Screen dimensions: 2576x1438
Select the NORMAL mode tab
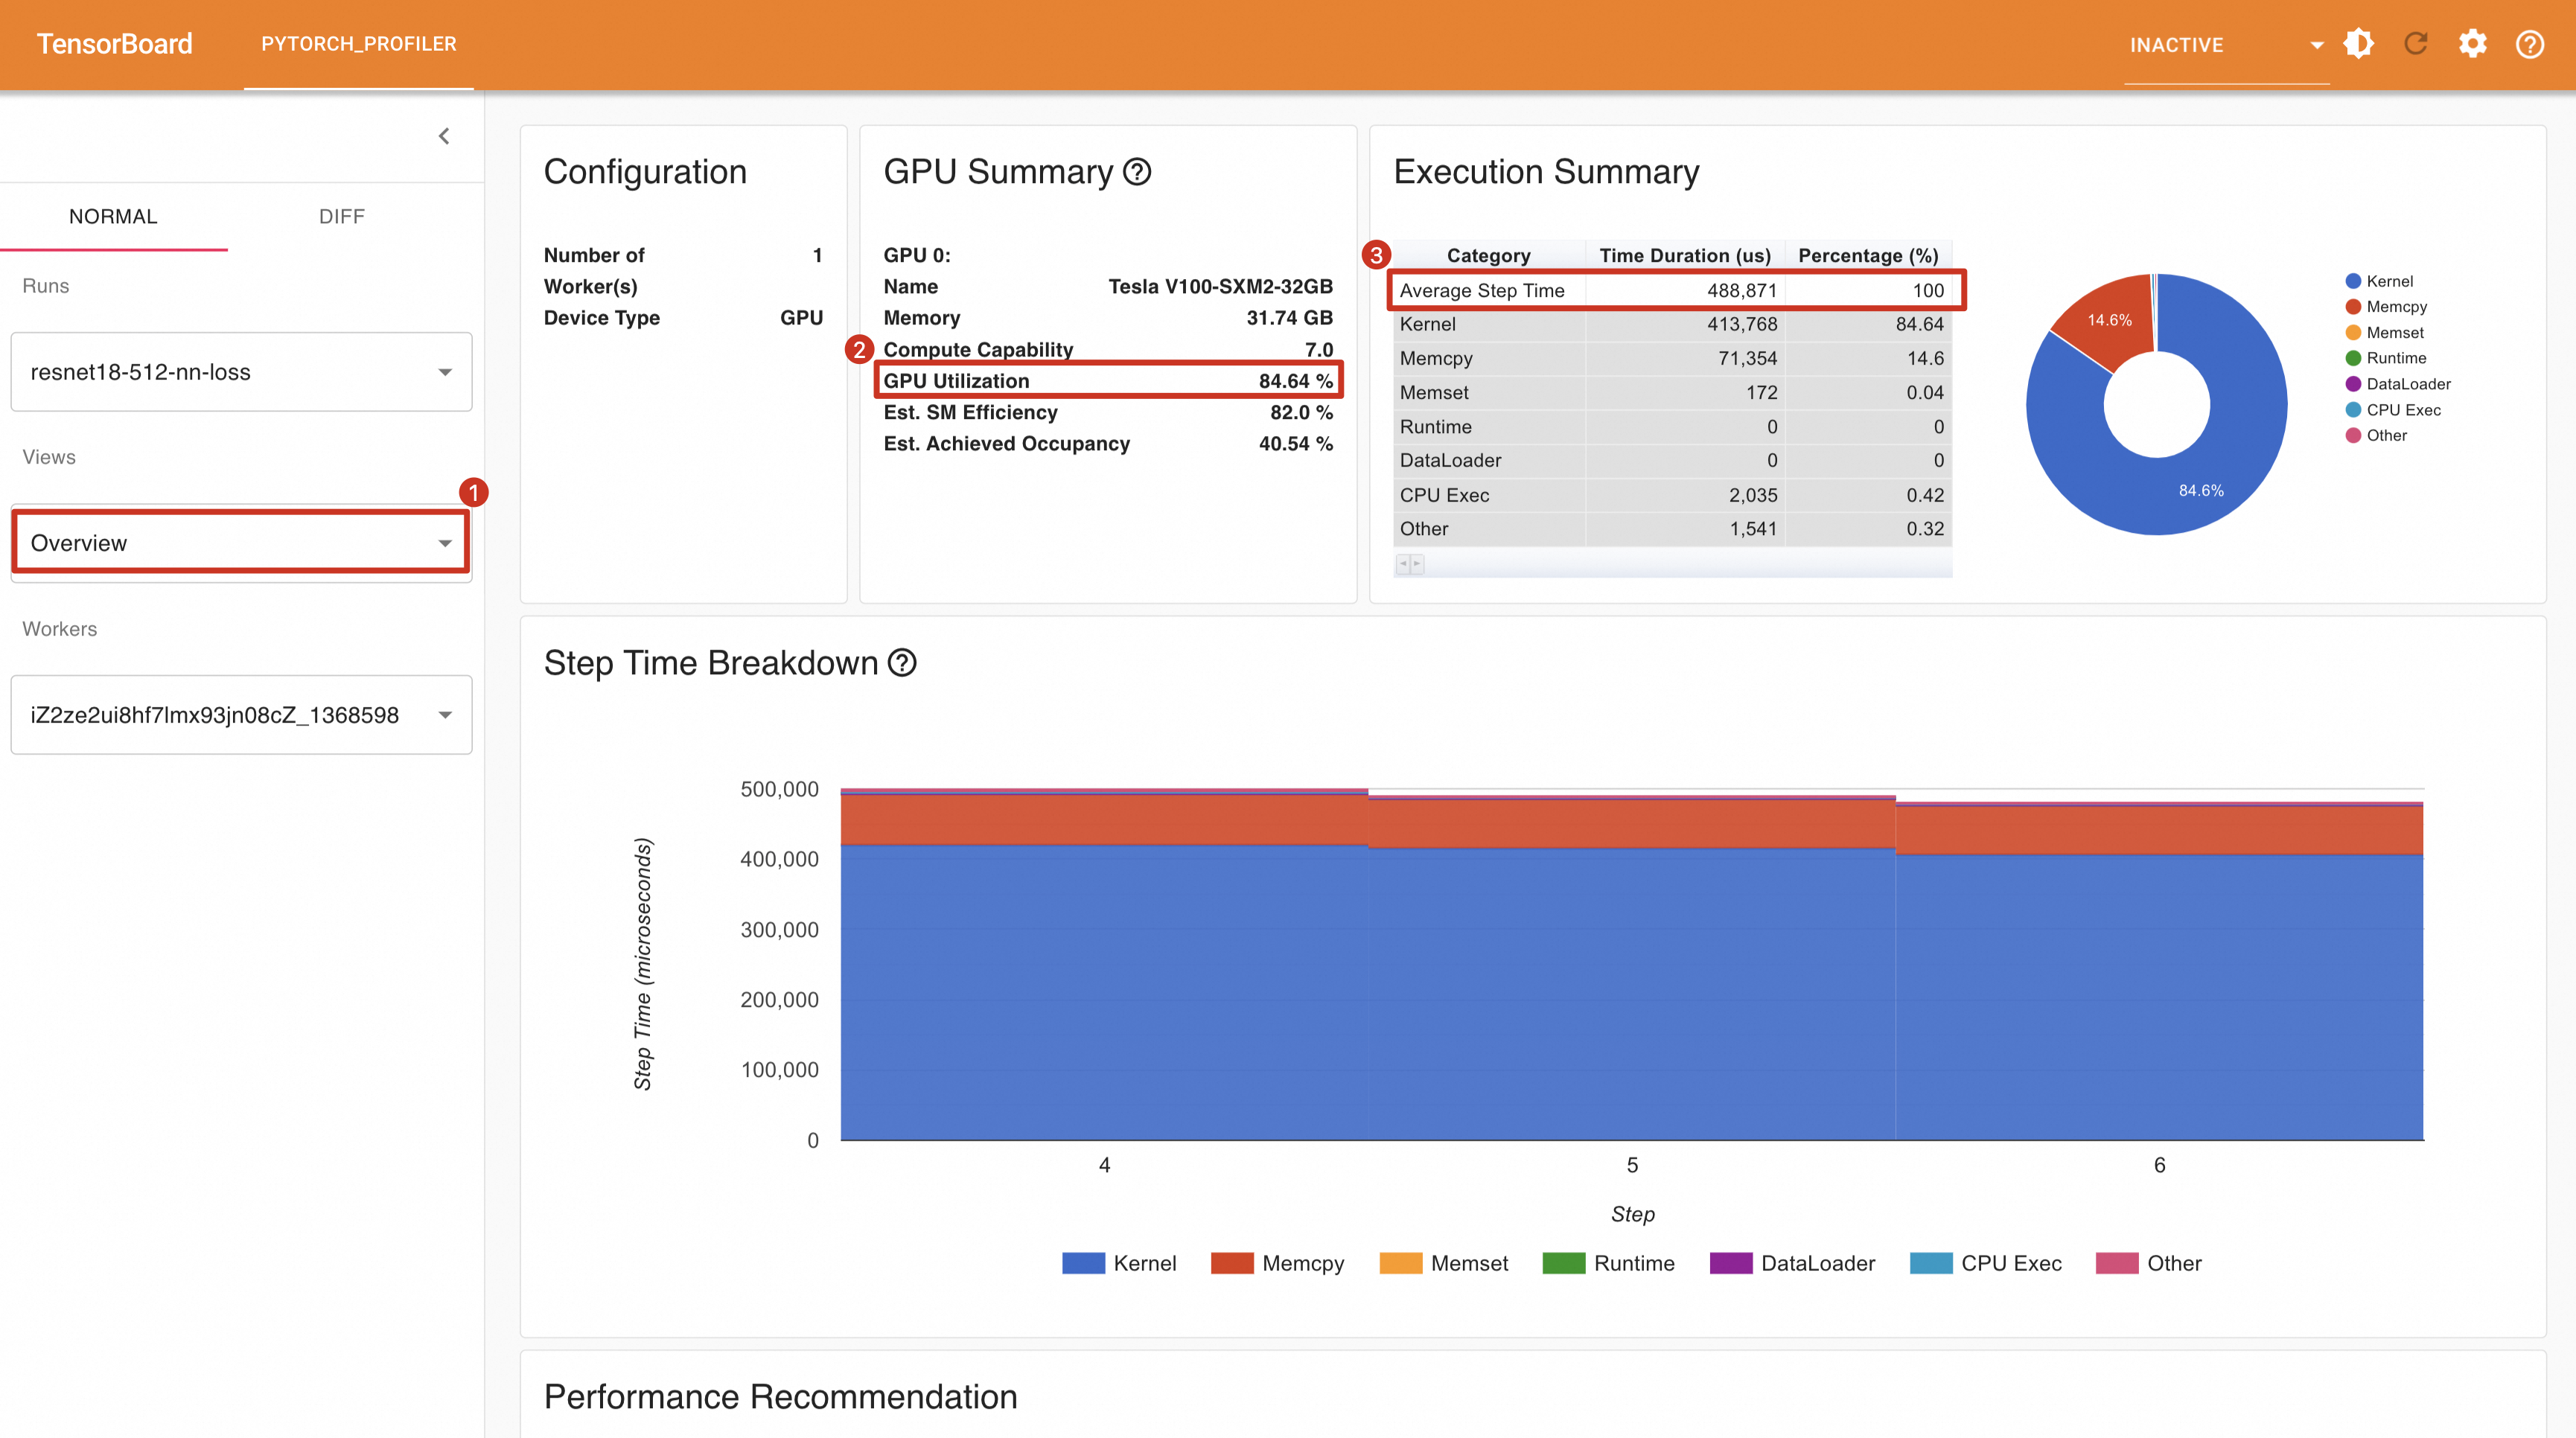[113, 216]
